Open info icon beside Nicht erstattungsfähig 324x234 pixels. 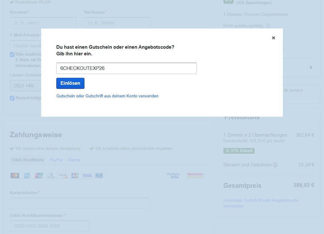tap(268, 26)
